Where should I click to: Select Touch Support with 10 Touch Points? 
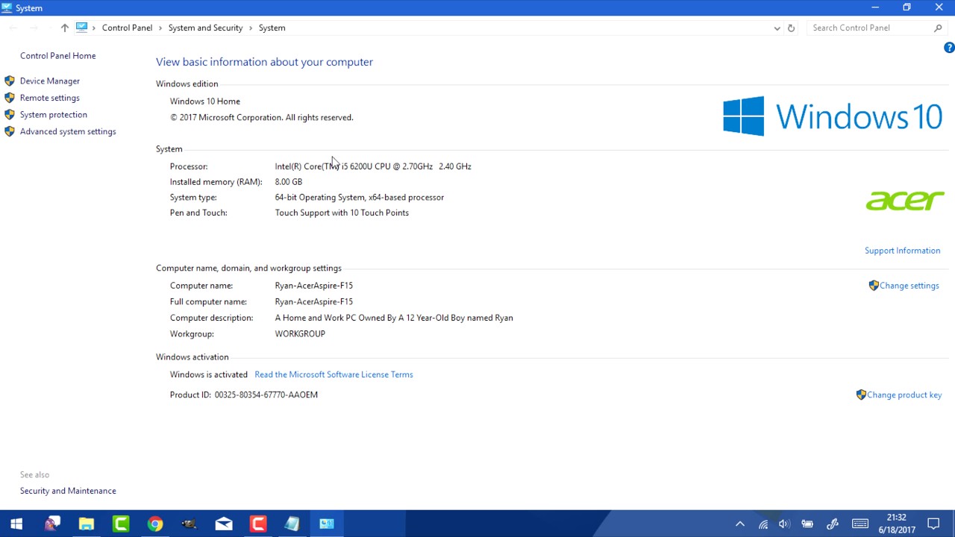click(x=342, y=213)
